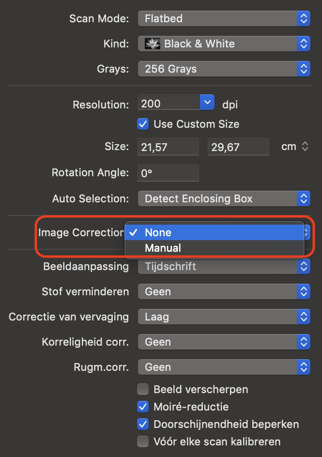Open the Kind Black & White dropdown
Screen dimensions: 322x457
[224, 44]
